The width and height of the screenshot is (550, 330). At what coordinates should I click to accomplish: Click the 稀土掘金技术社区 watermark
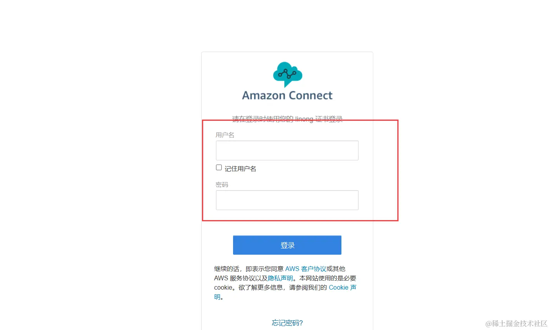tap(516, 323)
